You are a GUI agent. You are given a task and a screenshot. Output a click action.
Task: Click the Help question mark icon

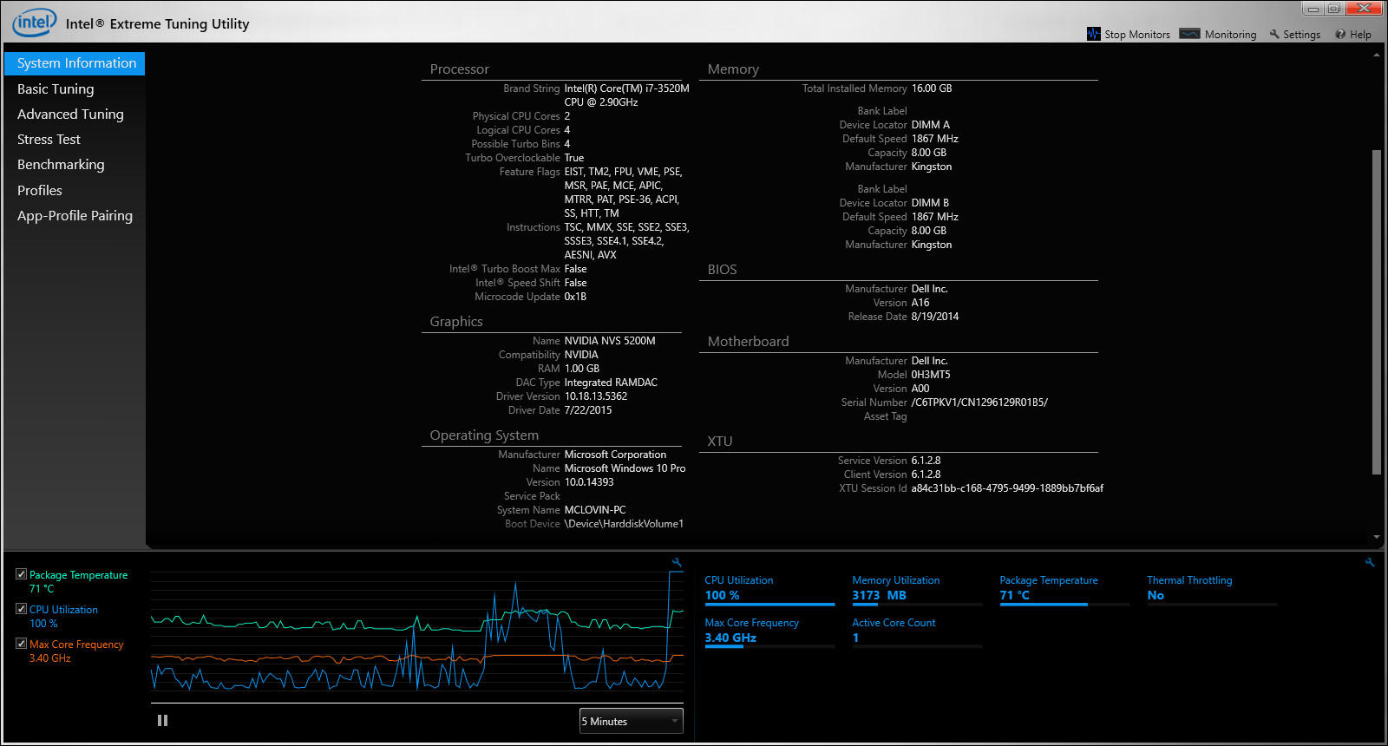[x=1340, y=35]
